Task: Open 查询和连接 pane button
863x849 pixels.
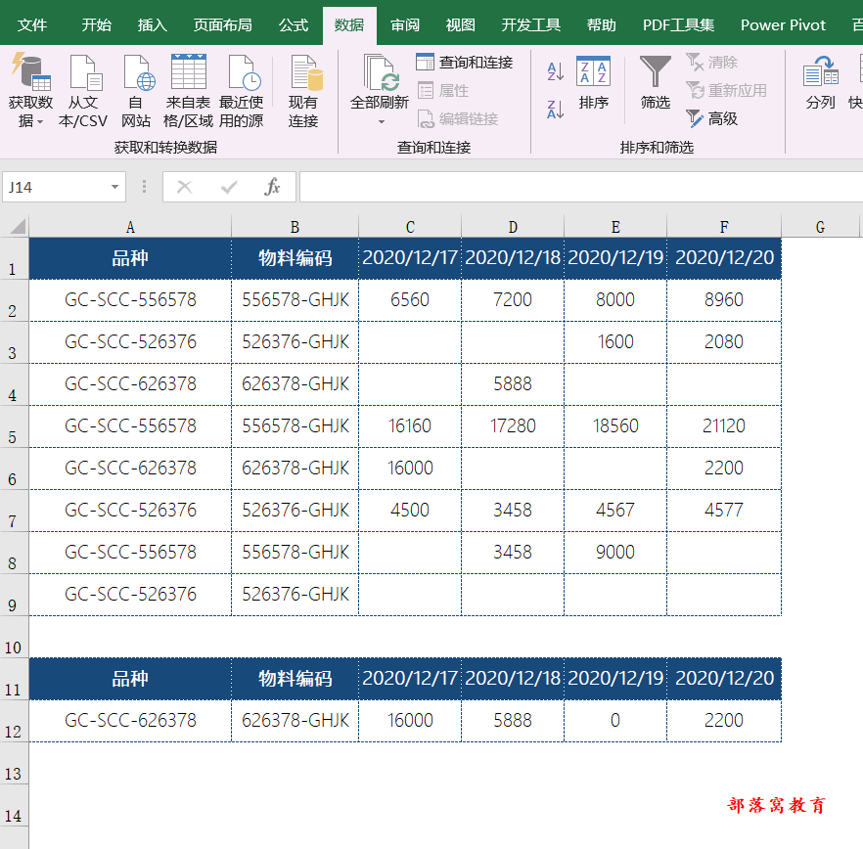Action: click(464, 63)
